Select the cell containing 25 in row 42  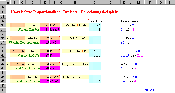click(x=15, y=64)
